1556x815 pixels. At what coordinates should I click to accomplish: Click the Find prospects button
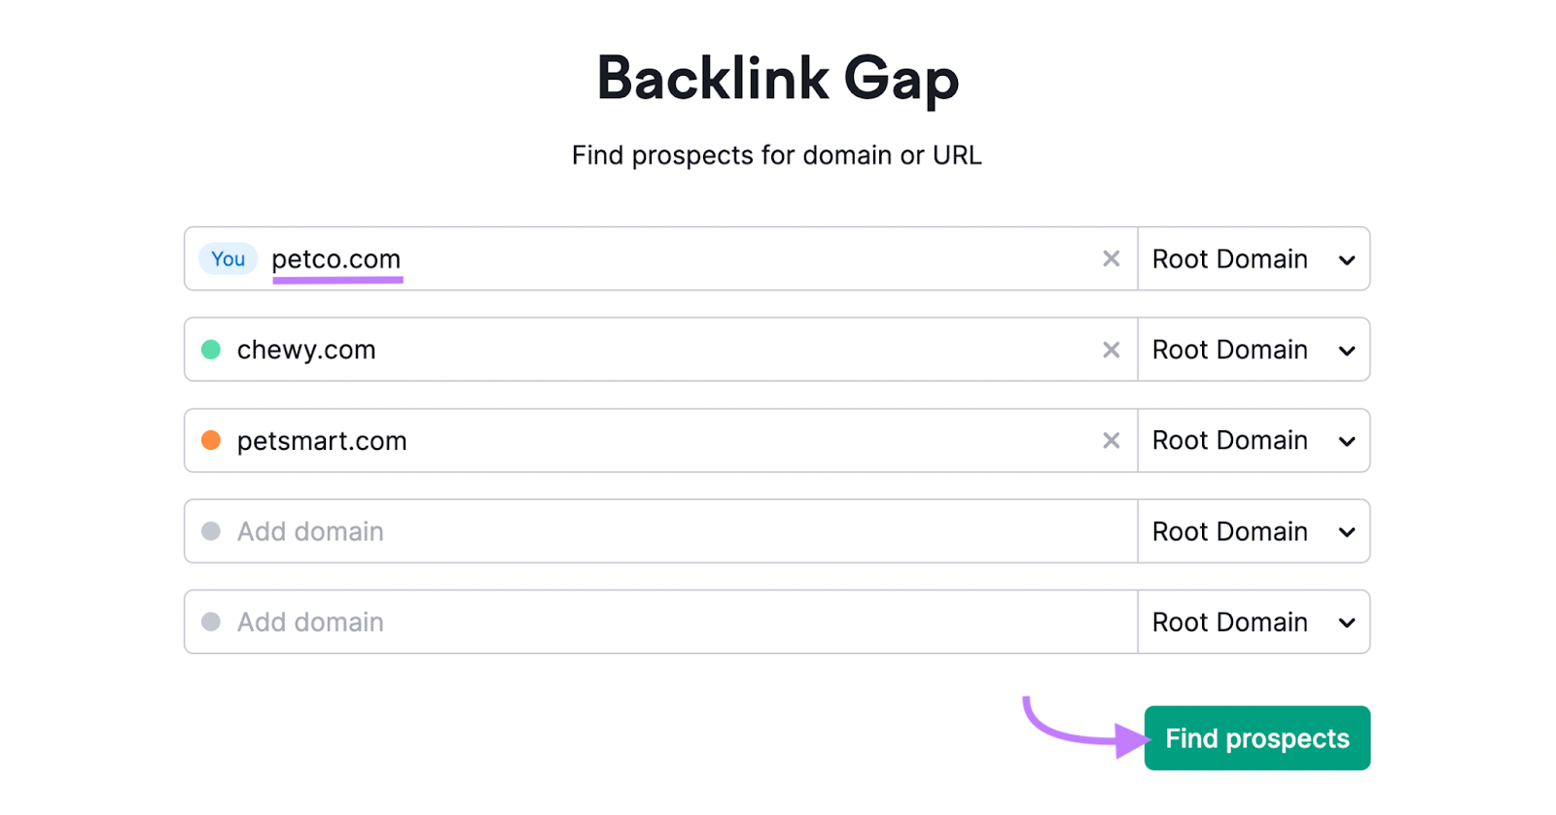1255,737
